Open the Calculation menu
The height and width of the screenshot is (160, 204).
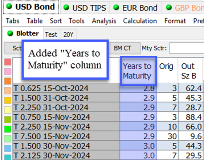click(x=140, y=21)
